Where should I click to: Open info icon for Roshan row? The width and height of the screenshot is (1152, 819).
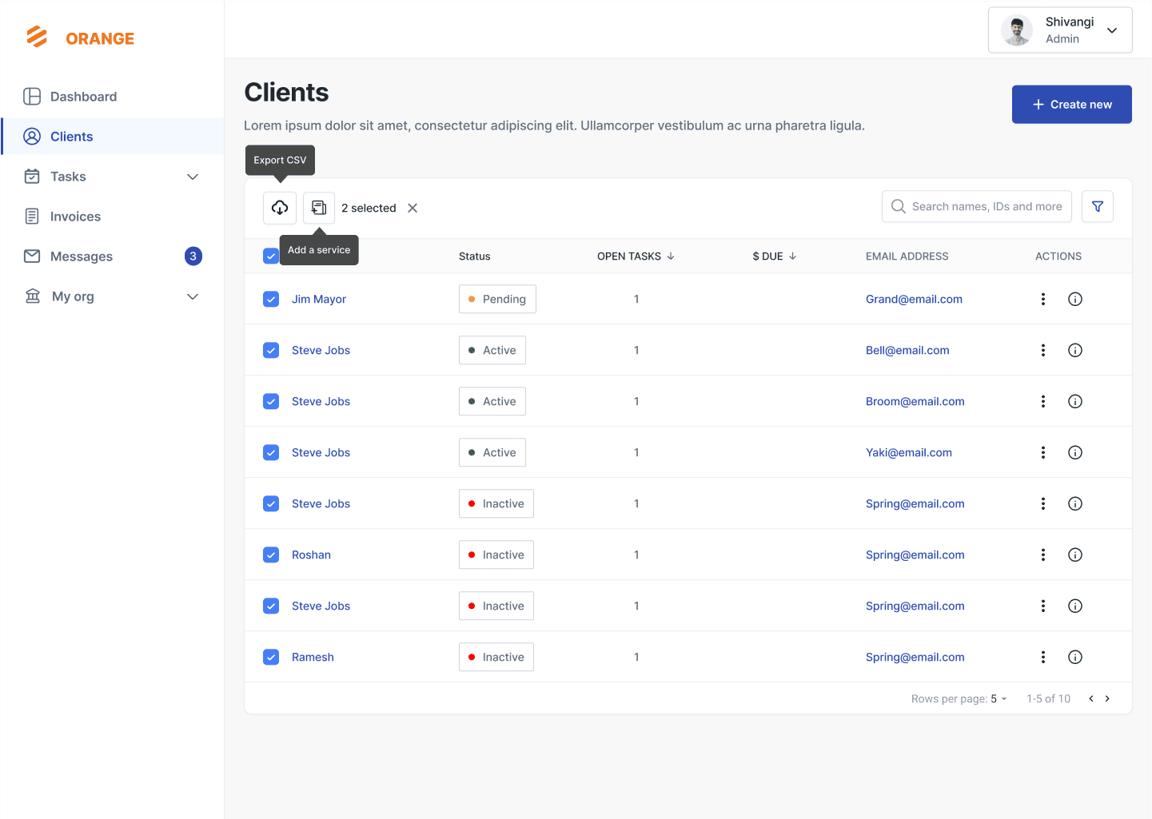[1075, 555]
